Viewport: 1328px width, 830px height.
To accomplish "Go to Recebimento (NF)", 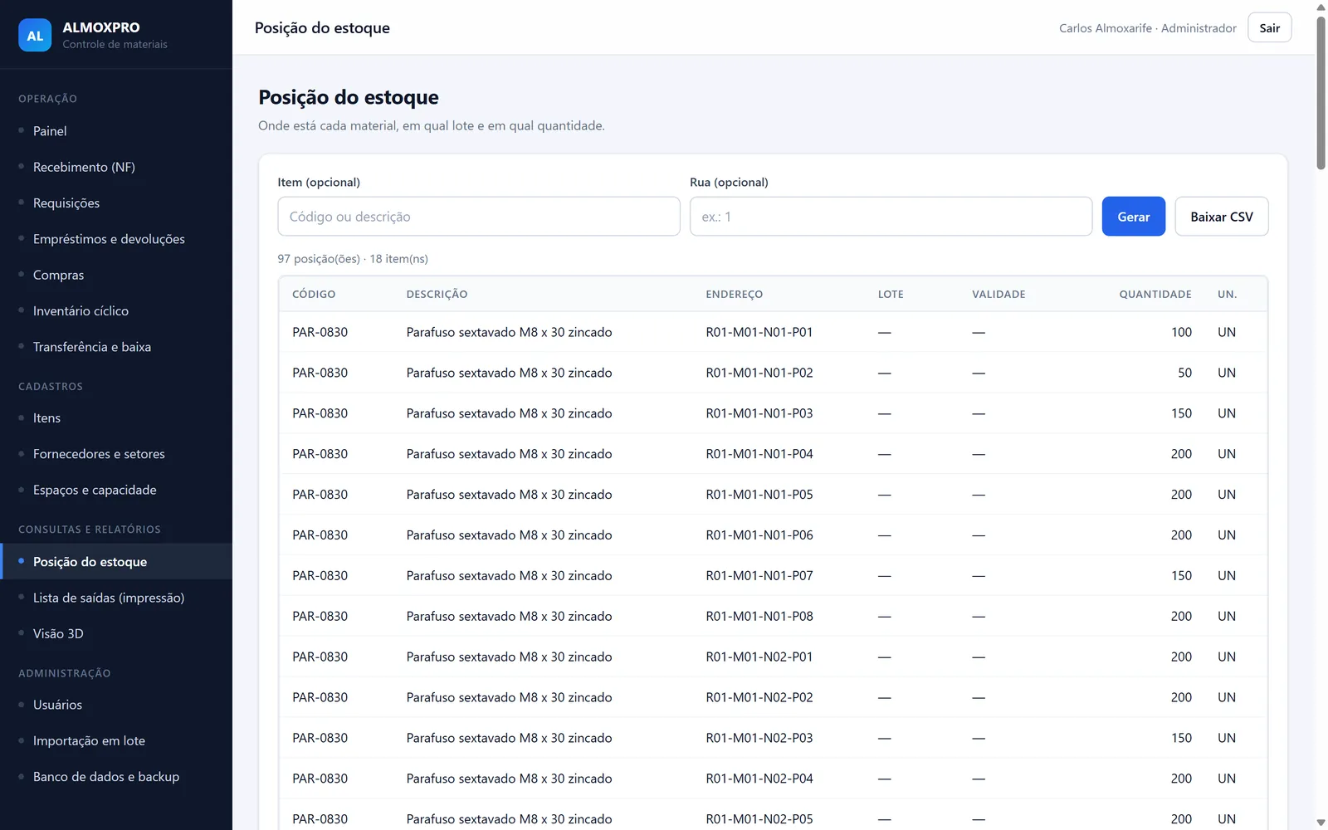I will 84,167.
